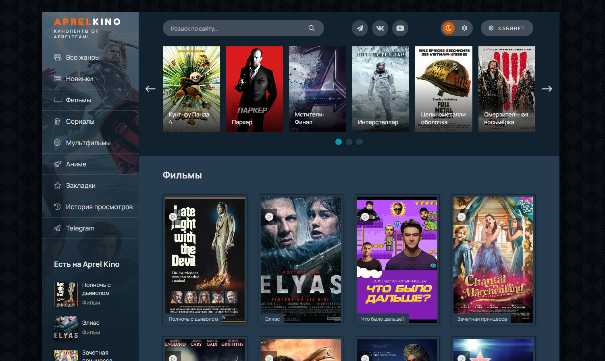Screen dimensions: 605x361
Task: Open the YouTube channel icon
Action: 400,28
